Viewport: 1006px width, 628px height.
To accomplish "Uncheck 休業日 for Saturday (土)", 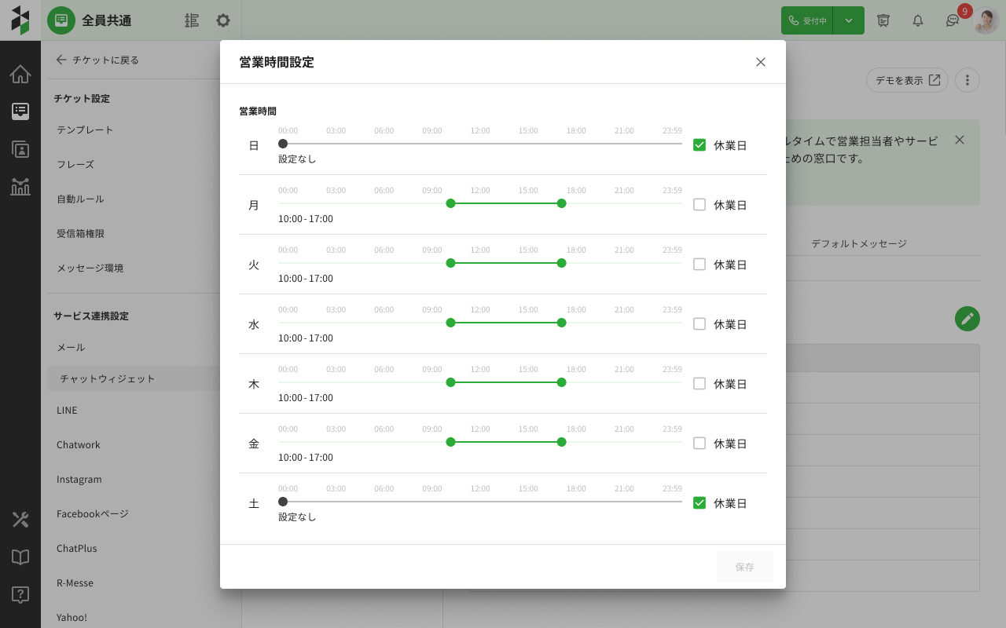I will (699, 503).
